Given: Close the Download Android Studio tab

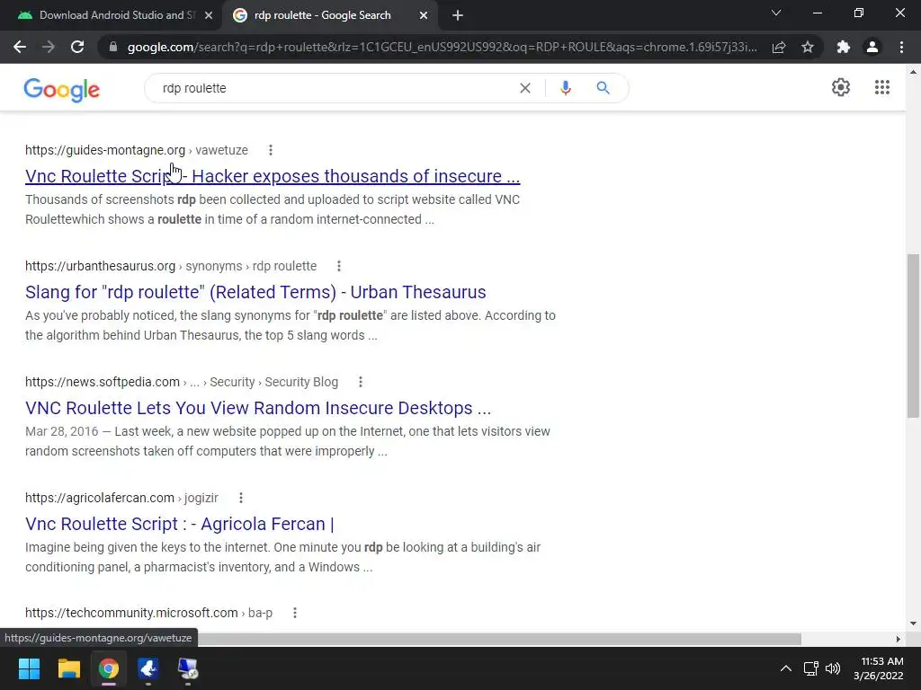Looking at the screenshot, I should click(209, 16).
